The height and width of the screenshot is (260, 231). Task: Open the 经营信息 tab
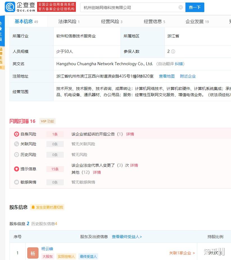[x=154, y=21]
